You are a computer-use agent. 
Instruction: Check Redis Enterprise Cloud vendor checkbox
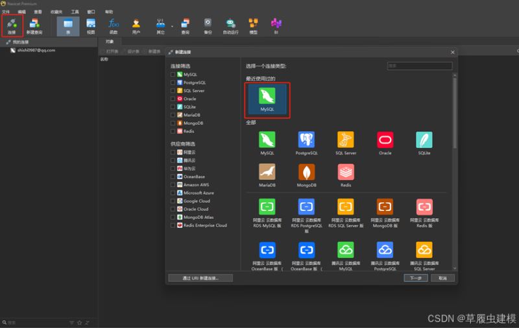click(x=173, y=225)
